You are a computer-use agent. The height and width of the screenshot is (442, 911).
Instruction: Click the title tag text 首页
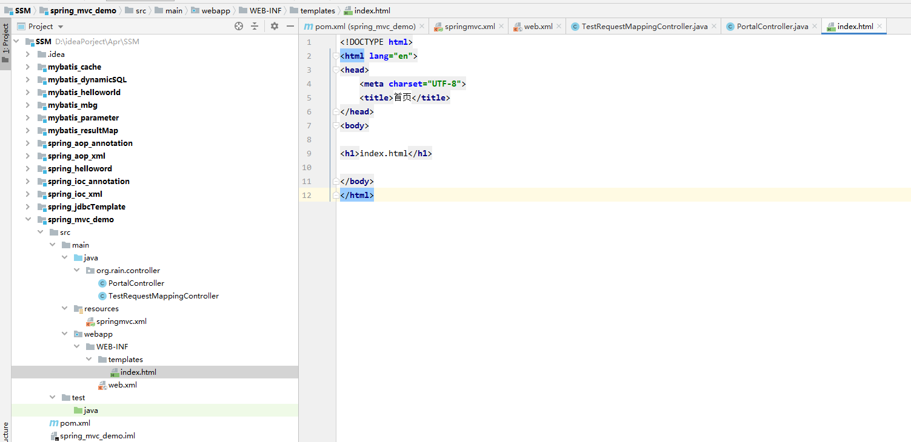pos(402,98)
